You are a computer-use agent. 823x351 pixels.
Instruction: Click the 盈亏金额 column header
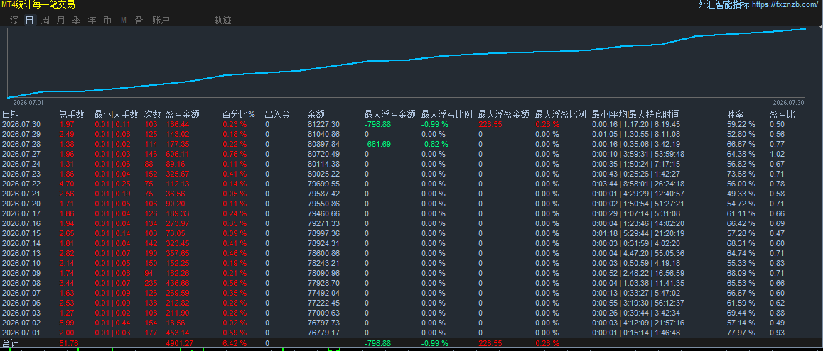[x=182, y=114]
